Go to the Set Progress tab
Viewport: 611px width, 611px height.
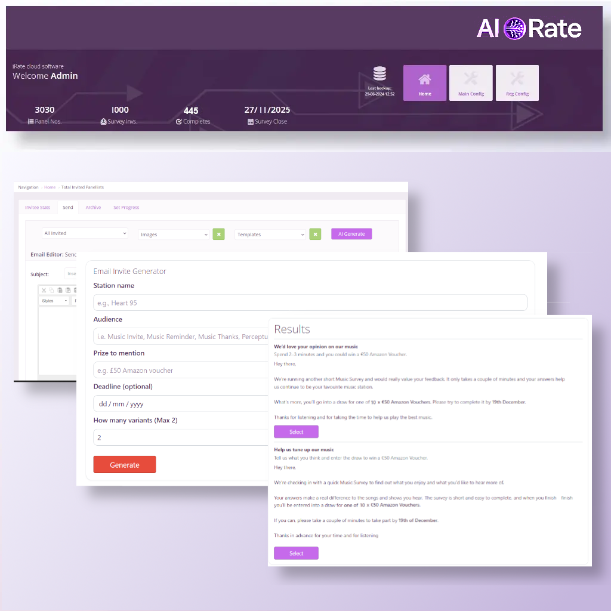tap(126, 208)
